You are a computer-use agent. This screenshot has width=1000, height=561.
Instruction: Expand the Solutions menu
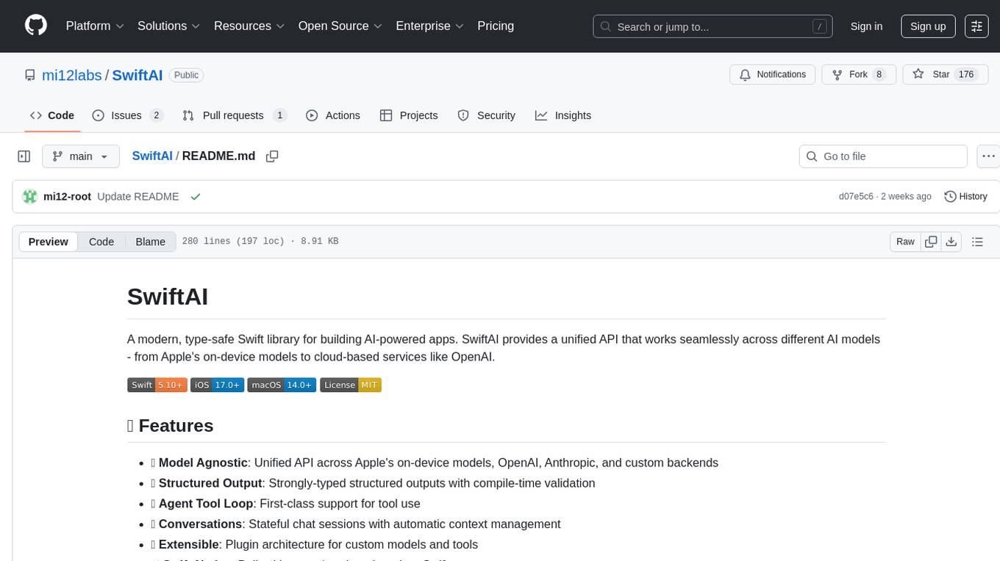click(x=169, y=26)
